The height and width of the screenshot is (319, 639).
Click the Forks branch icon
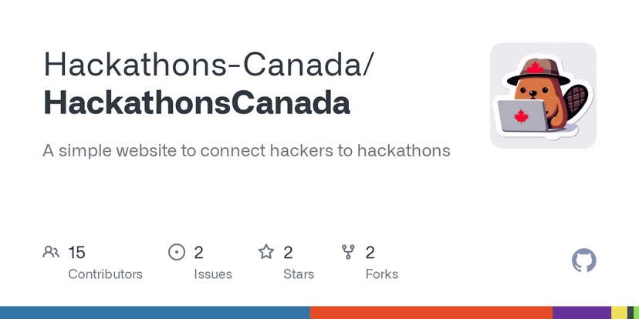click(x=348, y=252)
